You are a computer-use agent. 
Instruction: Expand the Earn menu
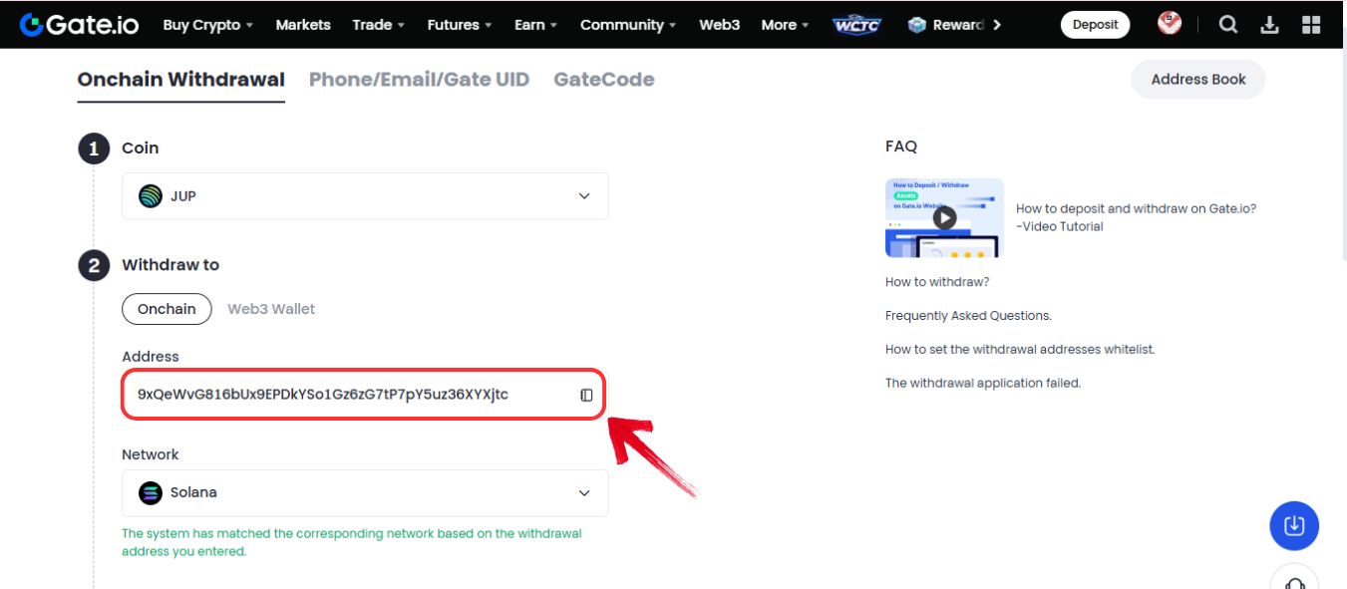(x=535, y=25)
